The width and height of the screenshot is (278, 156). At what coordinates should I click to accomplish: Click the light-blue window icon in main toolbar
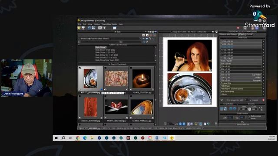[x=115, y=28]
